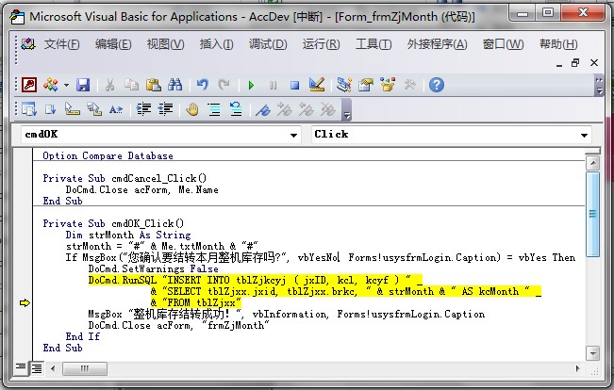Viewport: 614px width, 390px height.
Task: Click the Previous Bookmark icon
Action: point(306,109)
